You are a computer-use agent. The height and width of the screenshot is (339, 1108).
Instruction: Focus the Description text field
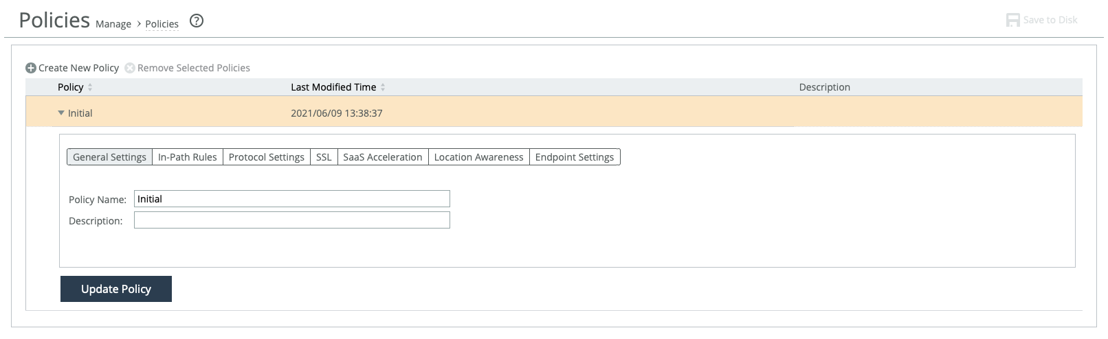coord(291,220)
